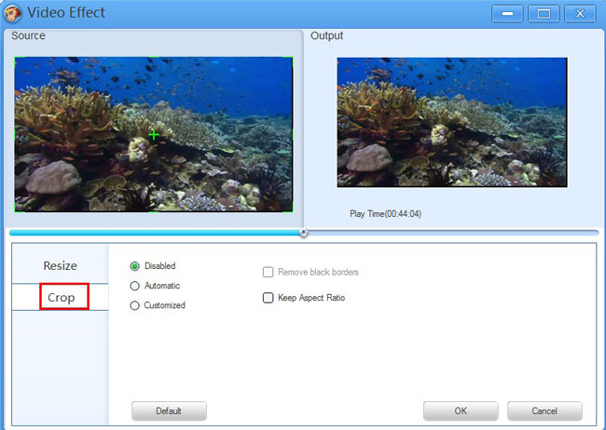Switch to the Resize tab

pyautogui.click(x=61, y=265)
